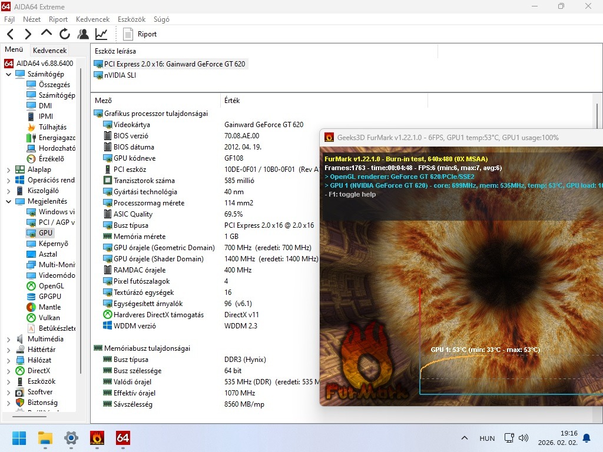Screen dimensions: 603x452
Task: Select the Biztonság shield icon
Action: click(x=20, y=403)
